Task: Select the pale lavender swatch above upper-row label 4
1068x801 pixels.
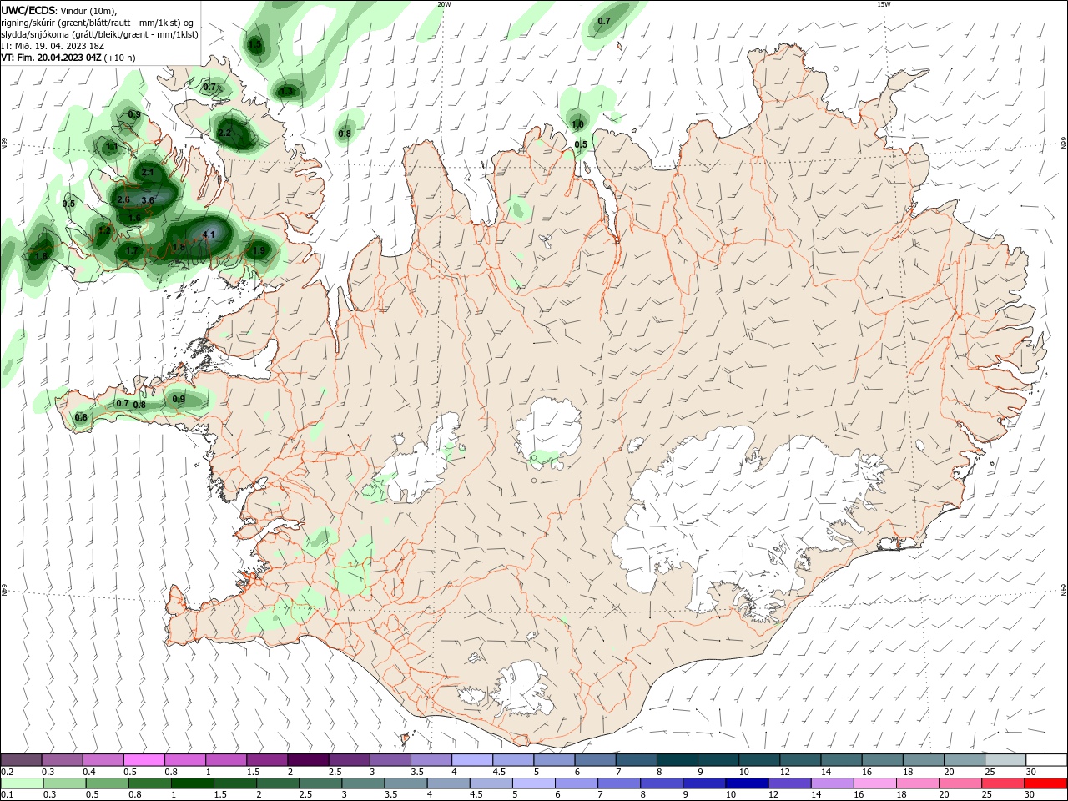Action: pyautogui.click(x=471, y=760)
